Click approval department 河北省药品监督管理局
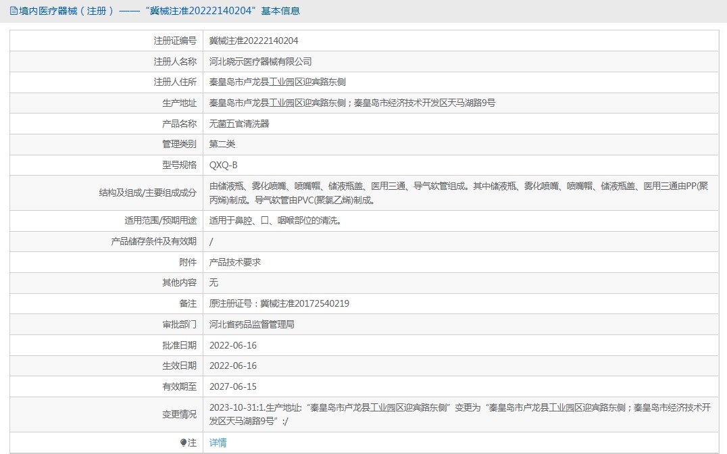Viewport: 727px width, 454px height. [x=251, y=324]
